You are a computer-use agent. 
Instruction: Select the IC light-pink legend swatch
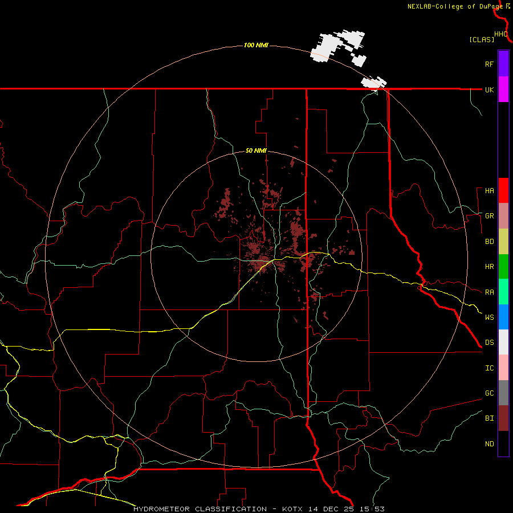(x=503, y=368)
